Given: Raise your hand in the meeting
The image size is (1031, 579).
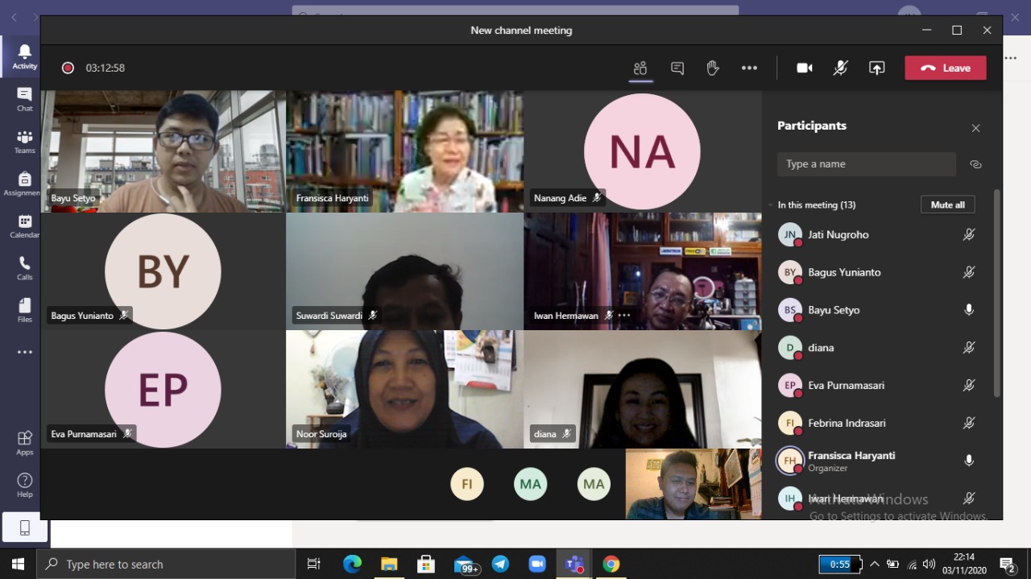Looking at the screenshot, I should click(713, 68).
